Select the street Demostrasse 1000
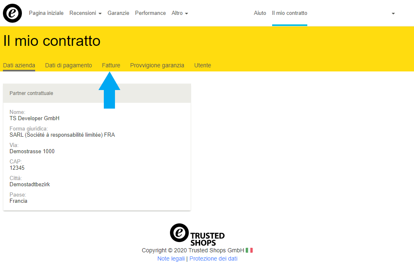This screenshot has height=268, width=414. tap(32, 151)
